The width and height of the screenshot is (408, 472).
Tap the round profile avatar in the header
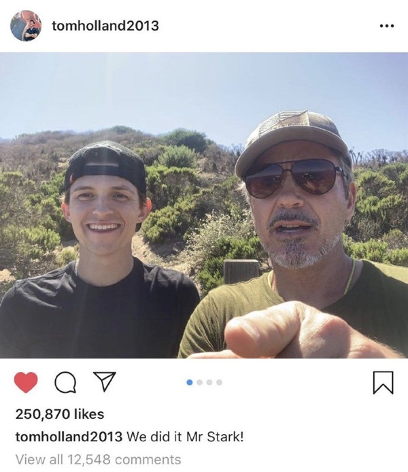pos(26,26)
